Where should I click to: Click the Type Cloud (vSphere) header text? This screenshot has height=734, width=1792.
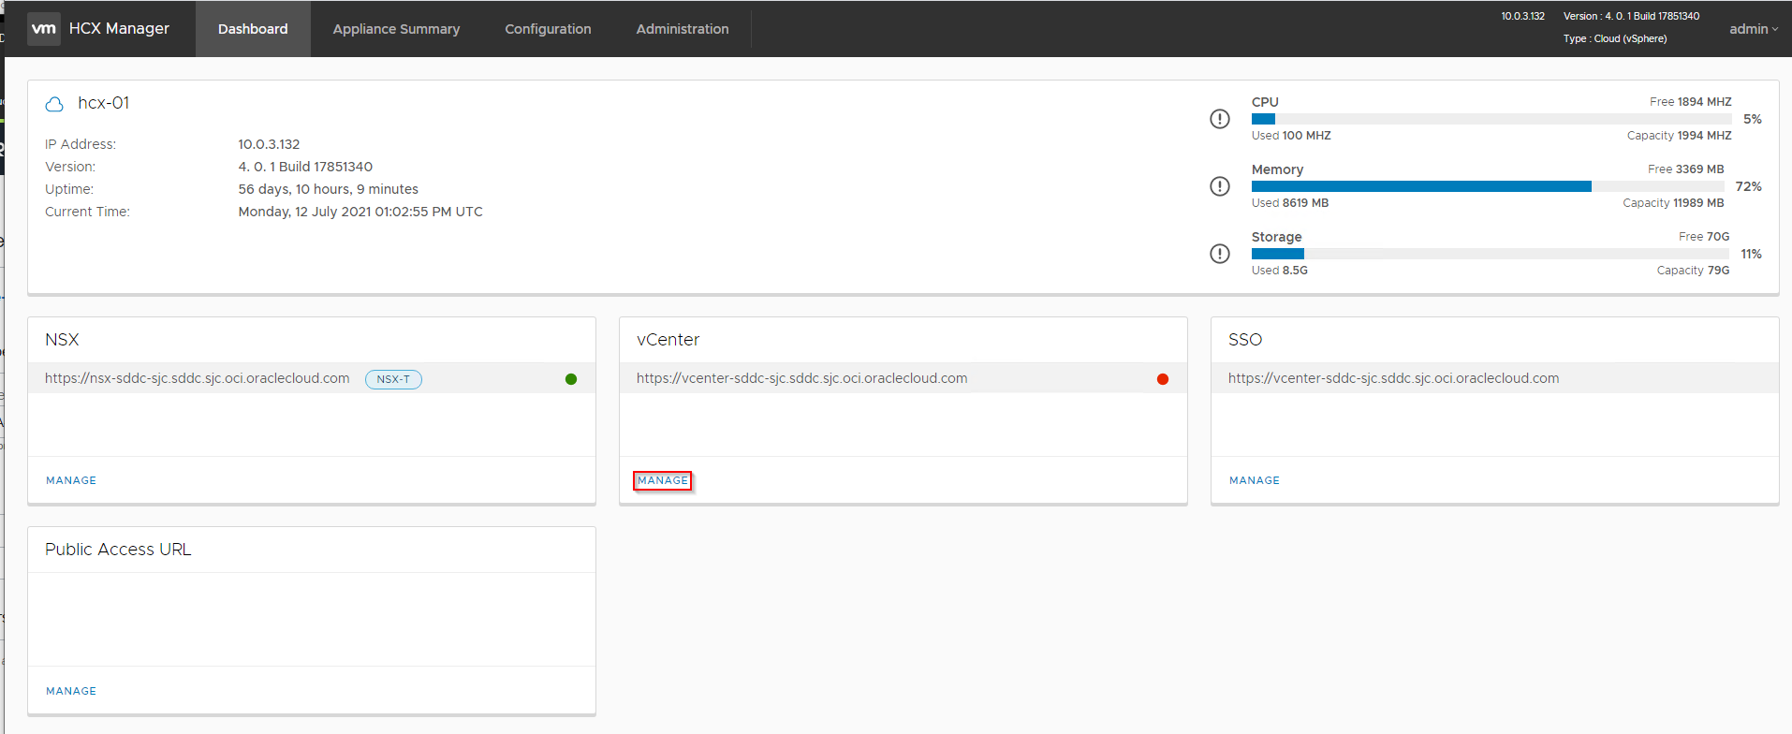[x=1615, y=38]
